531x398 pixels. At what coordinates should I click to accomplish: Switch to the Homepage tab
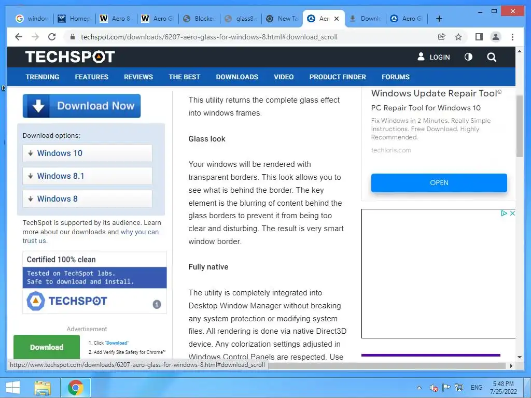coord(74,19)
